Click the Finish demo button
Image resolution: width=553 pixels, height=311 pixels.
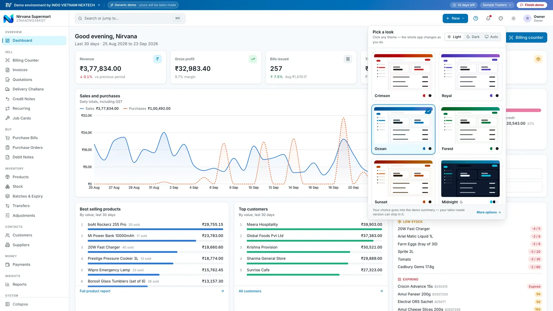point(532,5)
